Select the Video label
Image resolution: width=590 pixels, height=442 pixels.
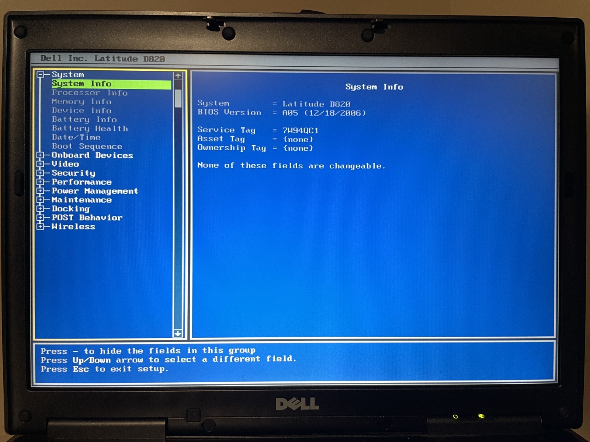pos(65,164)
